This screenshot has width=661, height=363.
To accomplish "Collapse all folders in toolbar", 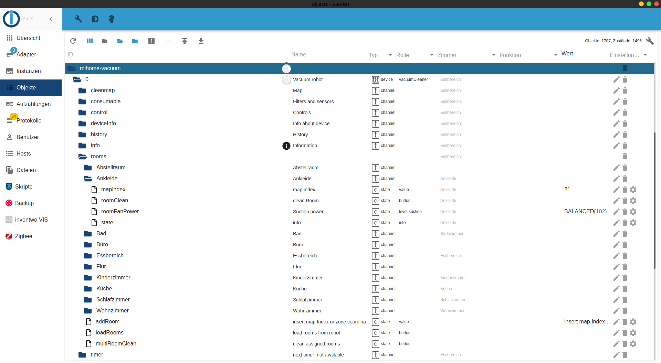I will click(105, 41).
